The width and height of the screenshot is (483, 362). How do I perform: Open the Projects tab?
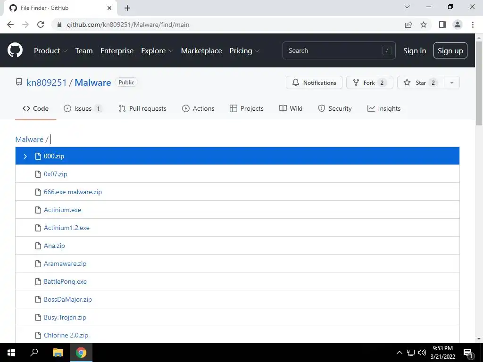[x=246, y=108]
